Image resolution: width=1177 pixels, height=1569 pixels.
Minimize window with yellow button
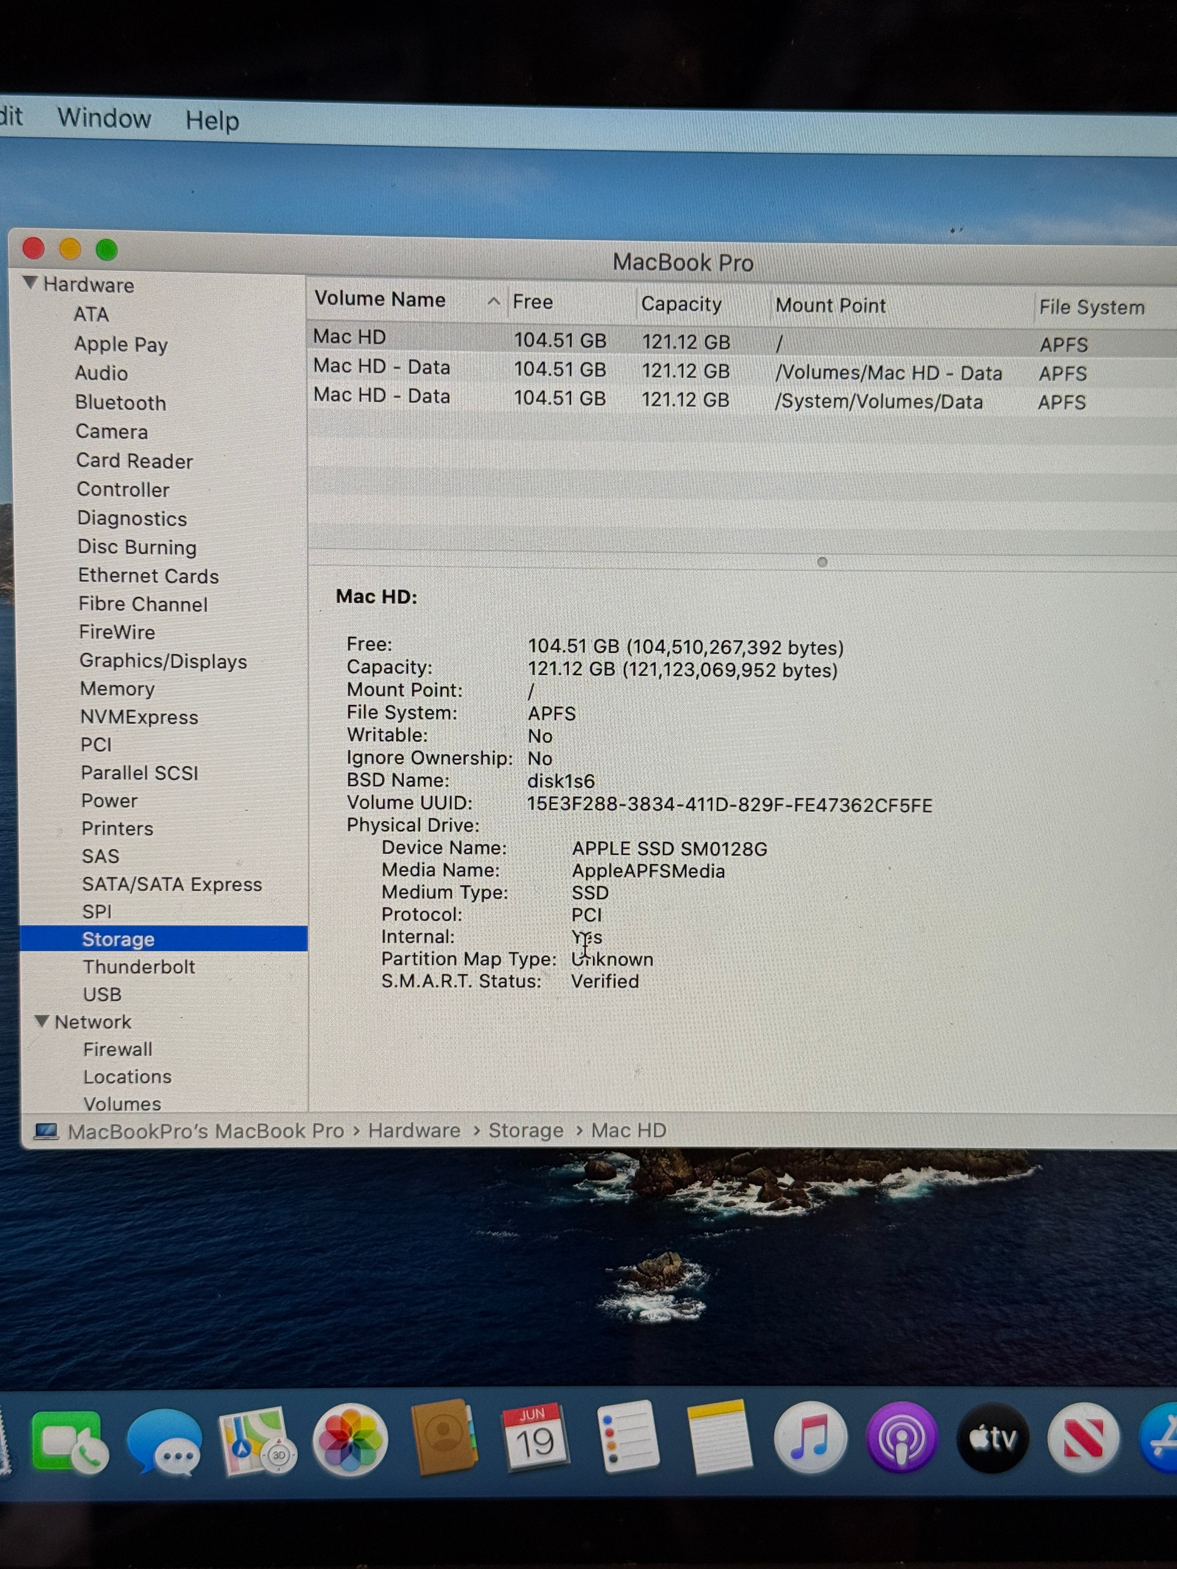[70, 249]
